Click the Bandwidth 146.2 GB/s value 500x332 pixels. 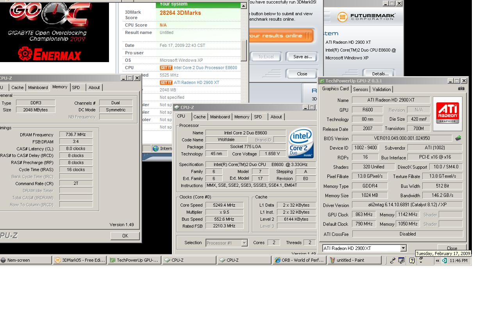click(x=442, y=195)
